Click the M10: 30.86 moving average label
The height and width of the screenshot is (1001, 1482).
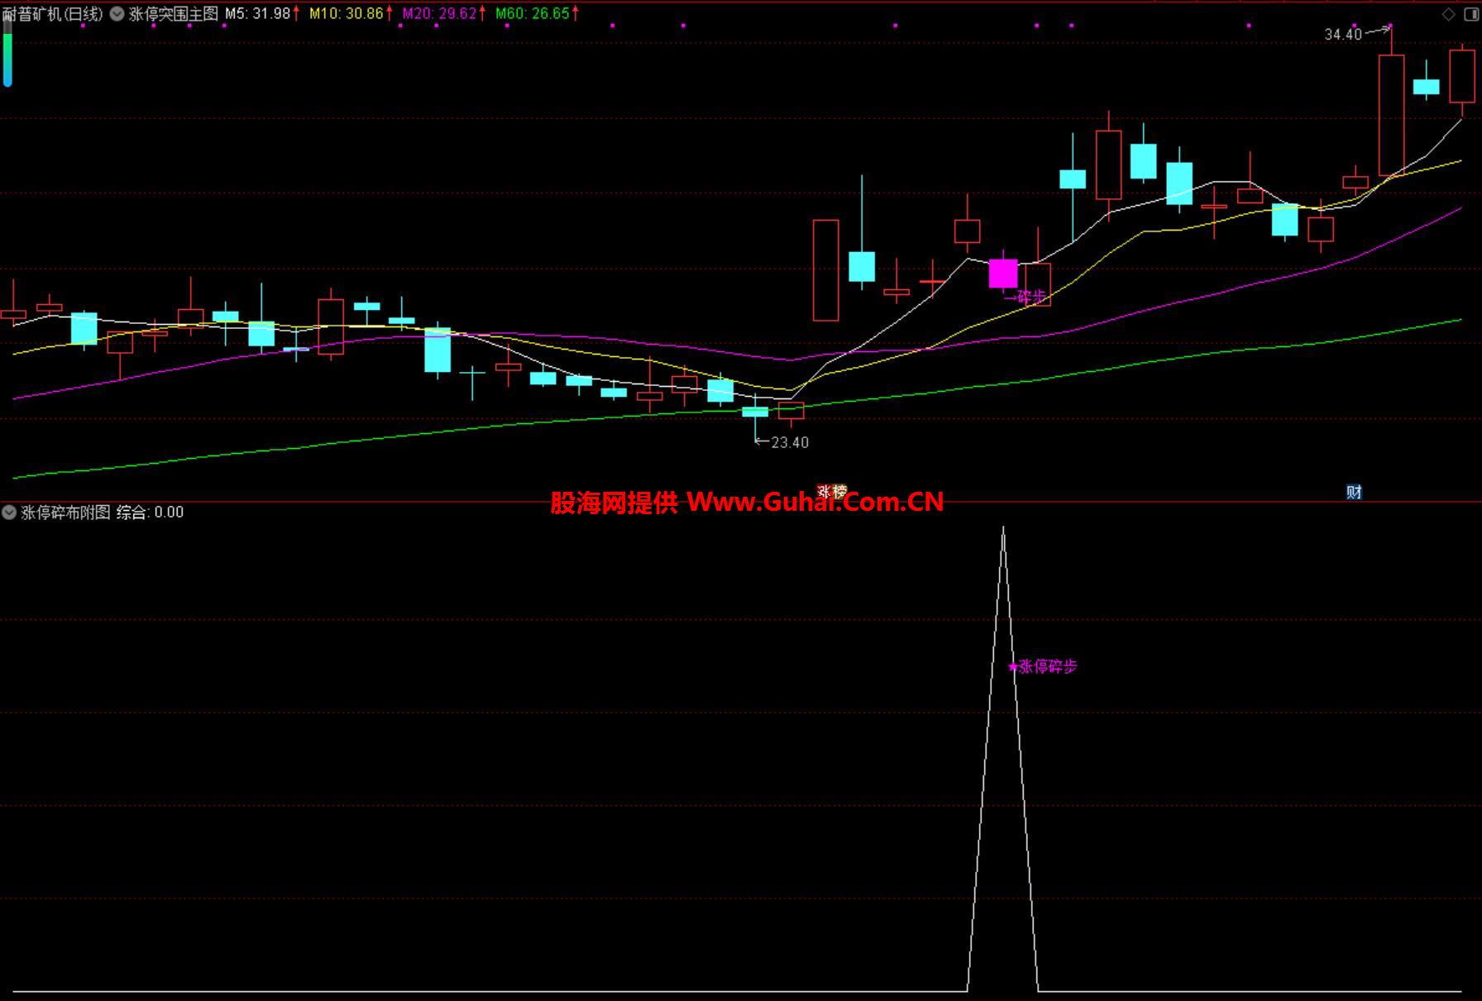tap(346, 14)
